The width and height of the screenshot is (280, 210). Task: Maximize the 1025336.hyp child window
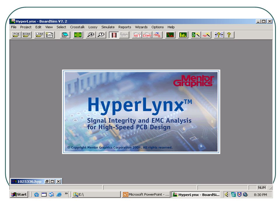pyautogui.click(x=52, y=181)
